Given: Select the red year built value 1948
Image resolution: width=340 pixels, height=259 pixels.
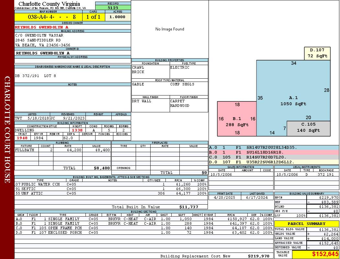Looking at the screenshot, I should [x=22, y=138].
